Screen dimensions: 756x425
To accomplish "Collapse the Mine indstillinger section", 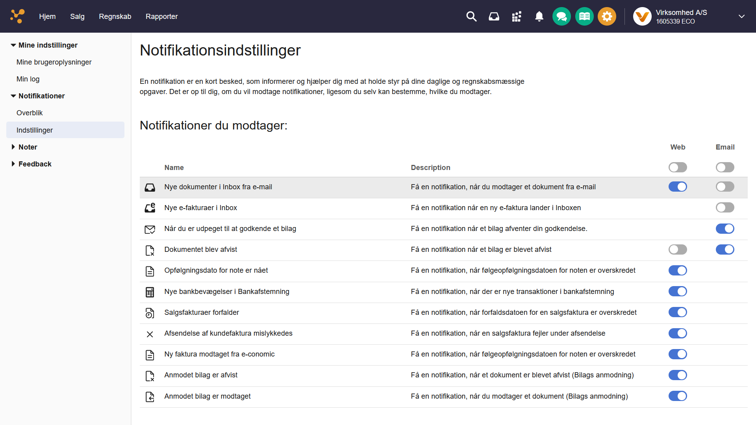I will click(x=48, y=45).
